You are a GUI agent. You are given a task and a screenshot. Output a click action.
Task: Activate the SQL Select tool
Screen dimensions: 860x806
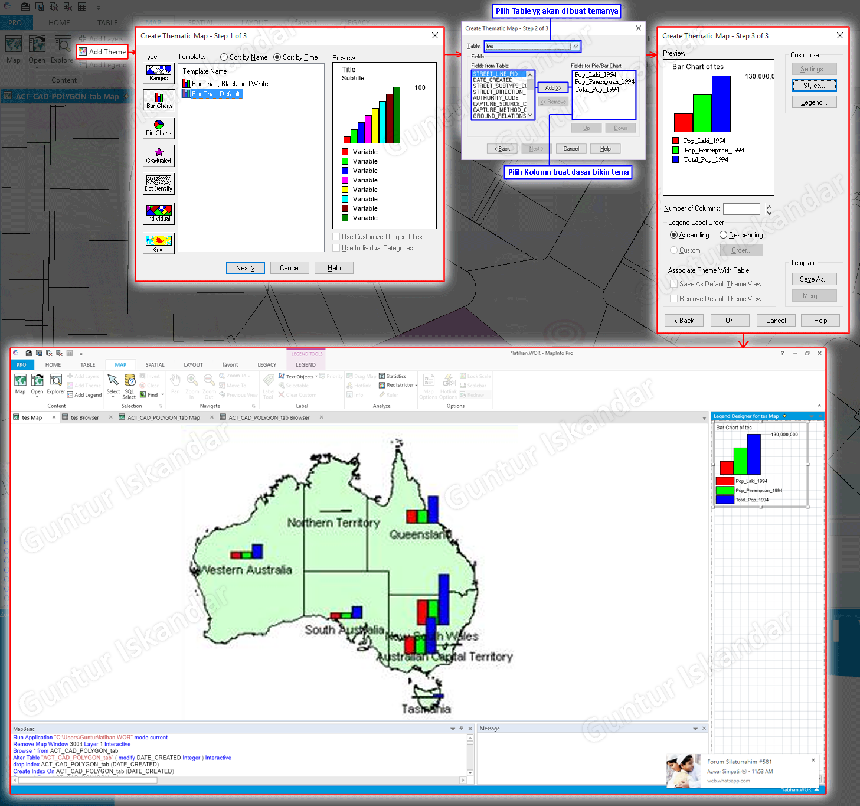(129, 386)
